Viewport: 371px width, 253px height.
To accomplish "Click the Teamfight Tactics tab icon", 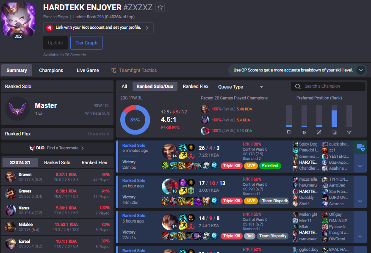I will coord(114,70).
